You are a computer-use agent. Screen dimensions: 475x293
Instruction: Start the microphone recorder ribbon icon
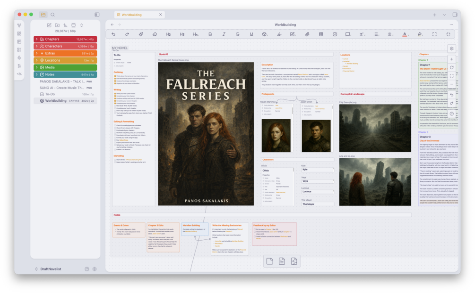pyautogui.click(x=19, y=57)
